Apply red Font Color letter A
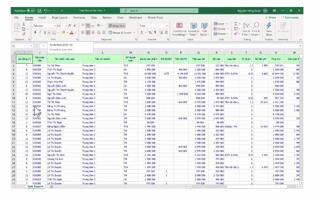318x198 pixels. click(71, 32)
